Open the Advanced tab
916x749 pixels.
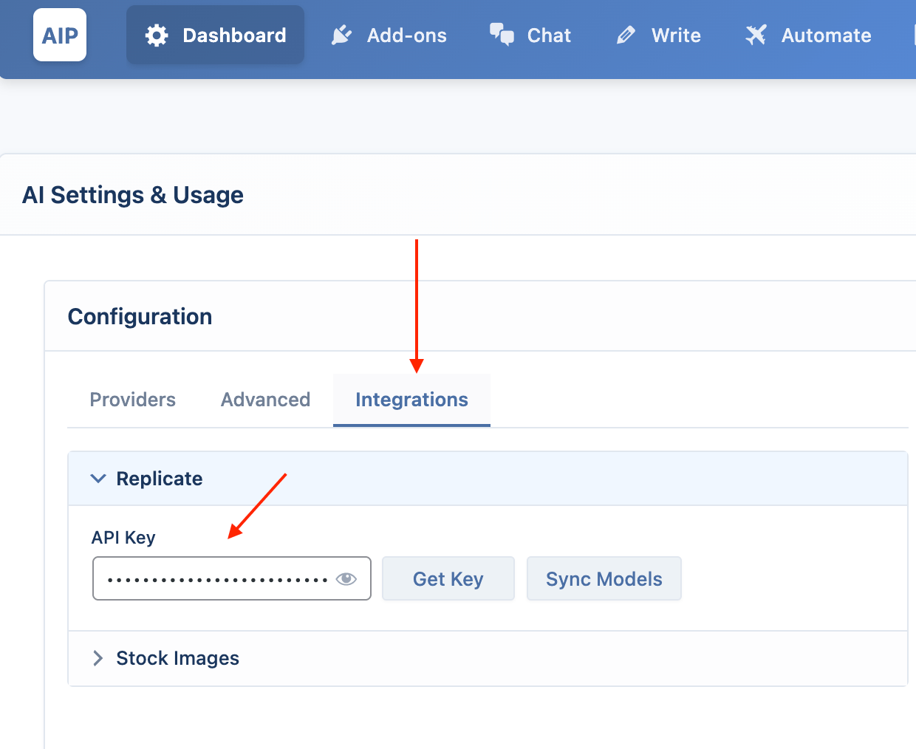265,400
